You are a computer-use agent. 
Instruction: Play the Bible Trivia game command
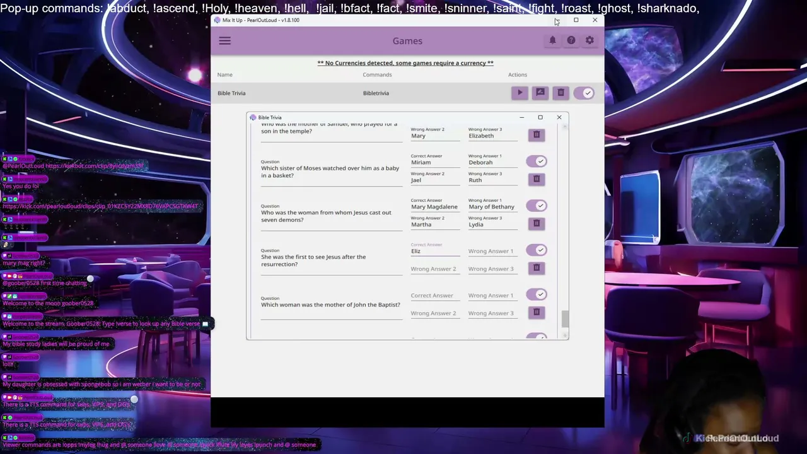[x=520, y=93]
